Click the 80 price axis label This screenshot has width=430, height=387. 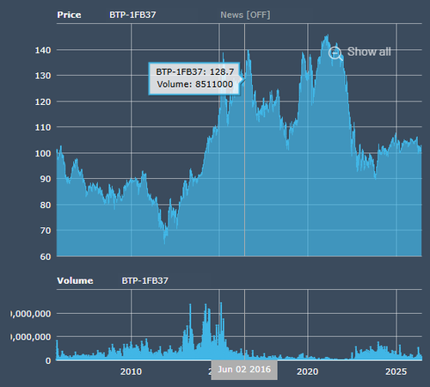click(46, 206)
